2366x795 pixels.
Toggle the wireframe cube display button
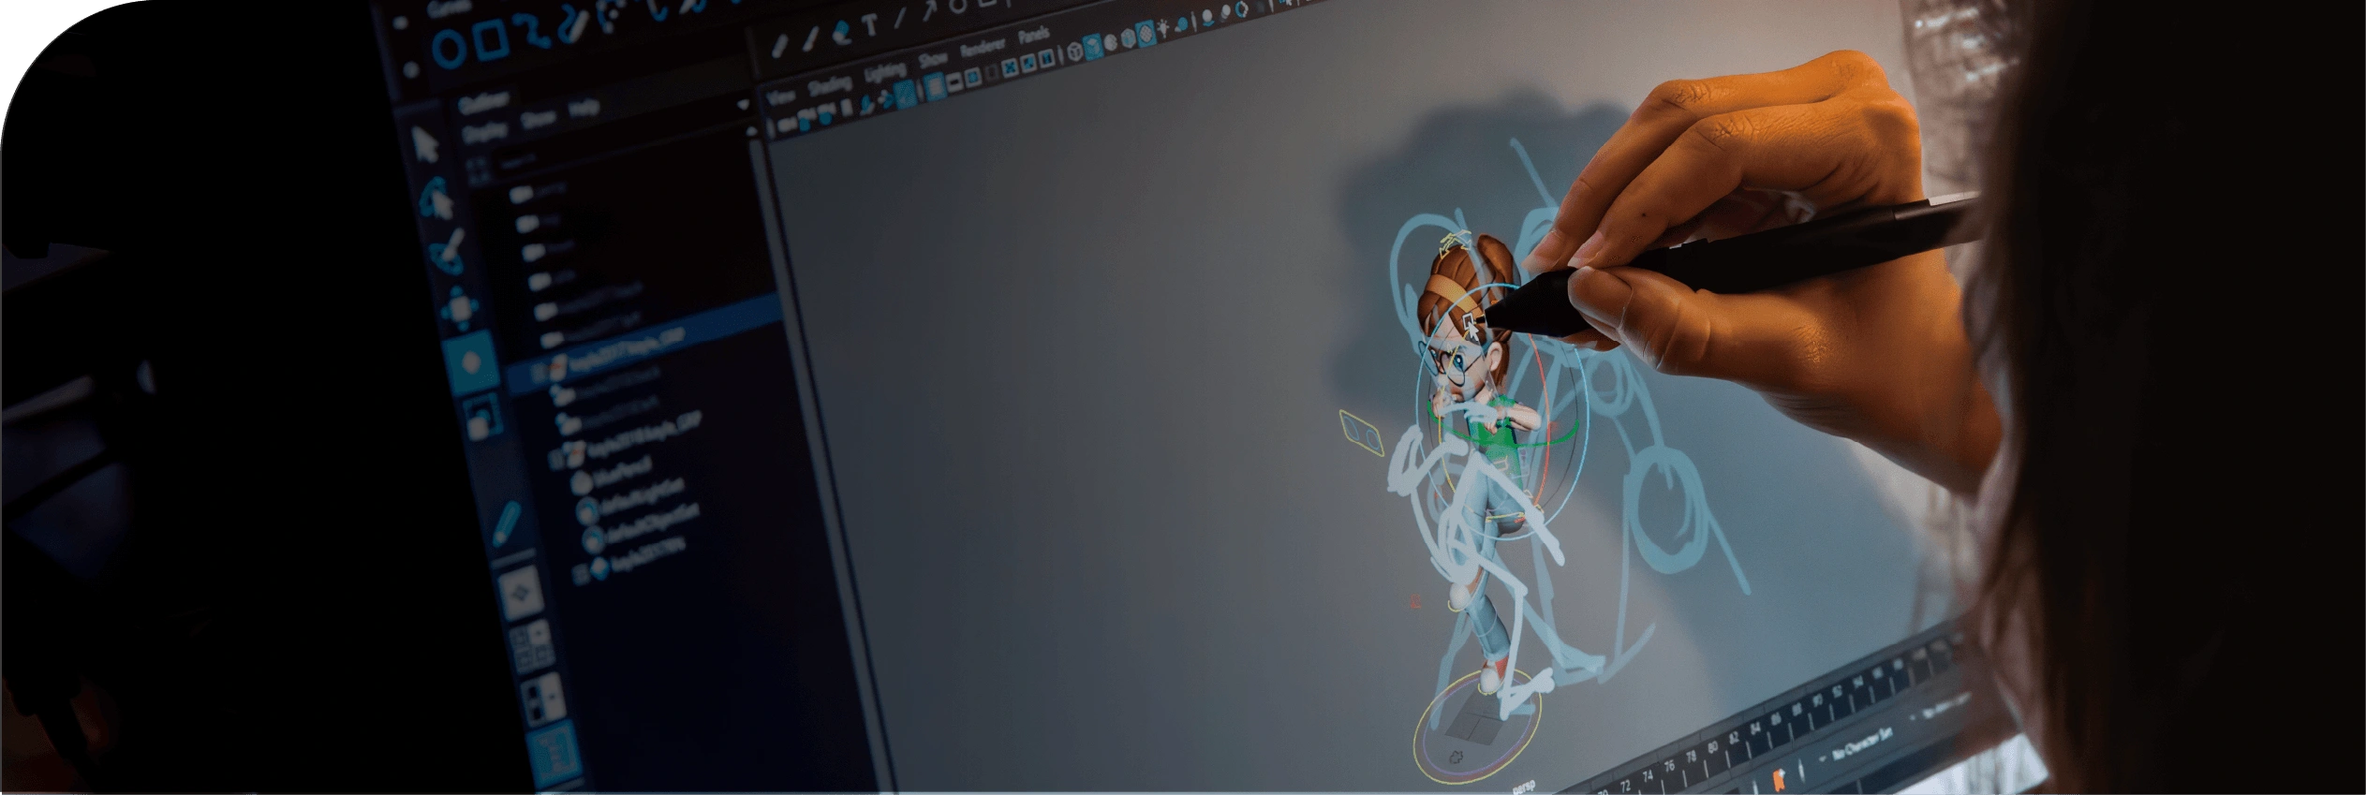(1075, 52)
